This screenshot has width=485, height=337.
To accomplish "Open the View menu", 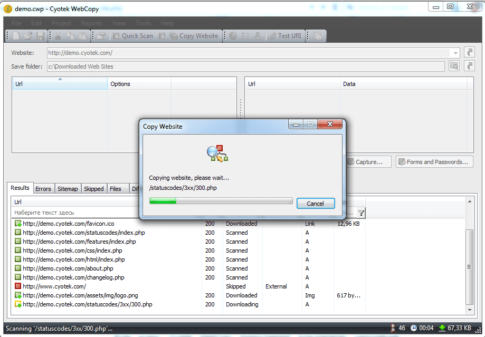I will point(119,23).
